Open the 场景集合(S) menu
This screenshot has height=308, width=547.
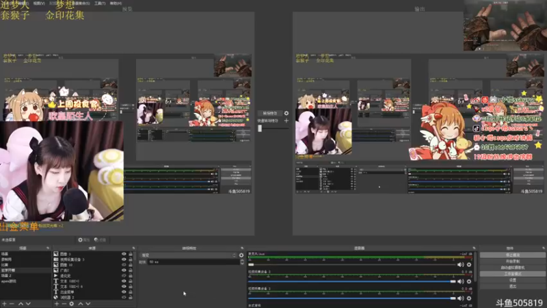pos(81,3)
